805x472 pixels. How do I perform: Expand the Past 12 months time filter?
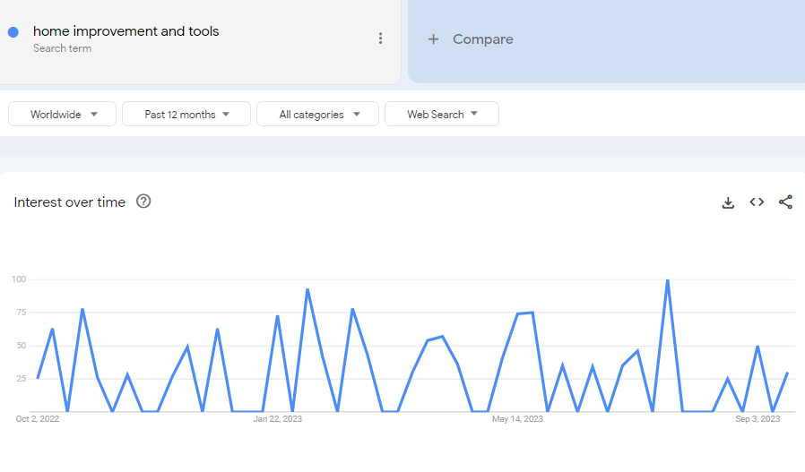[186, 115]
